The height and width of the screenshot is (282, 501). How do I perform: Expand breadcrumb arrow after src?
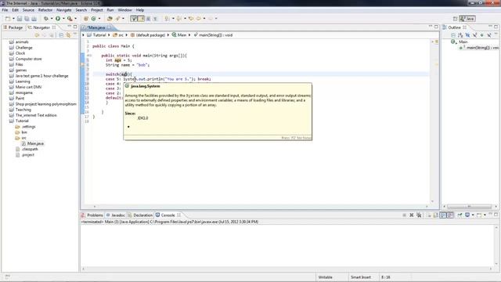pyautogui.click(x=127, y=35)
